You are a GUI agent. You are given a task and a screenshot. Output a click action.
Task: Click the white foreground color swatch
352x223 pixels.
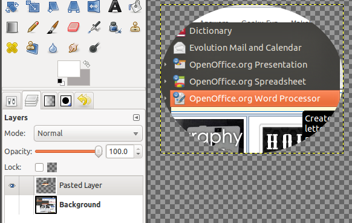tap(69, 69)
